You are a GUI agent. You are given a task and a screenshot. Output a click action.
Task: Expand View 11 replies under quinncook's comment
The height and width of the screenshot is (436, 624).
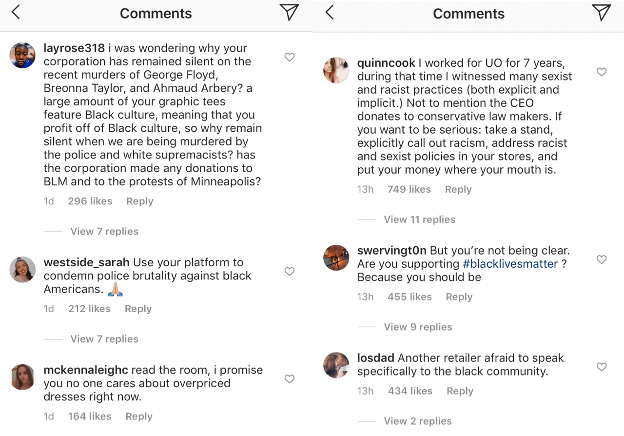pos(419,219)
